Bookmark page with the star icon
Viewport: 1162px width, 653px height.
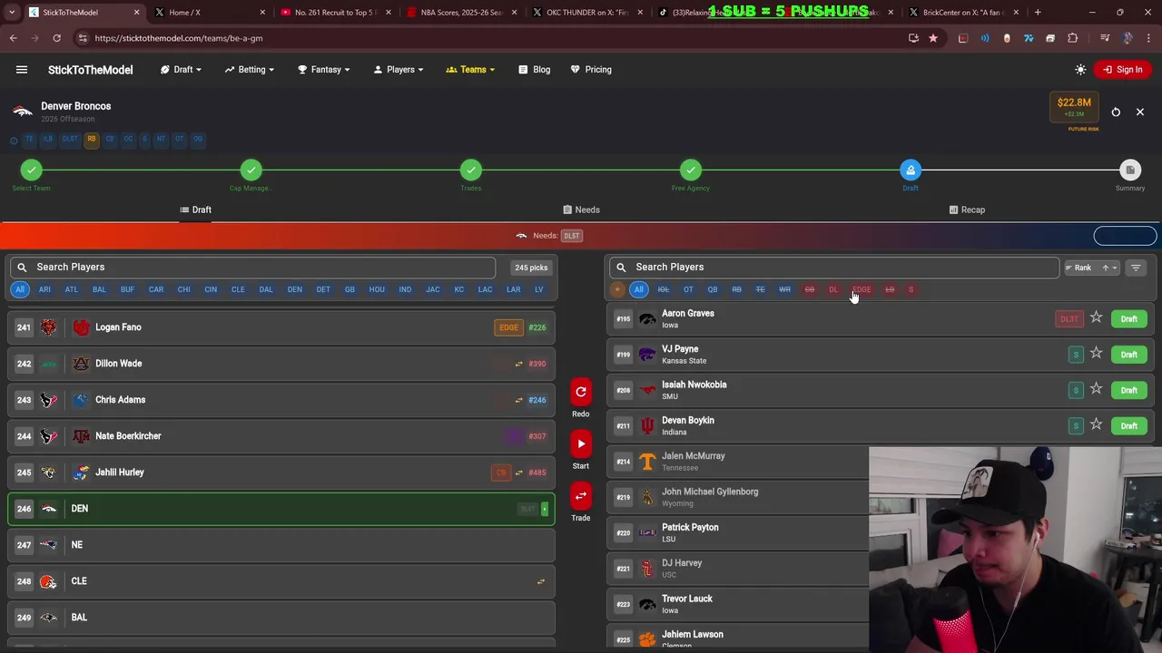932,38
